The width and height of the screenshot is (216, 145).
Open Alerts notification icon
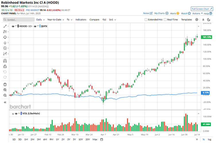pos(178,14)
